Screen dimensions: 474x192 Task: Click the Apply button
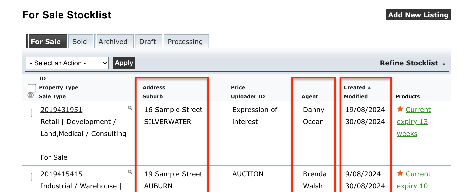click(x=124, y=63)
